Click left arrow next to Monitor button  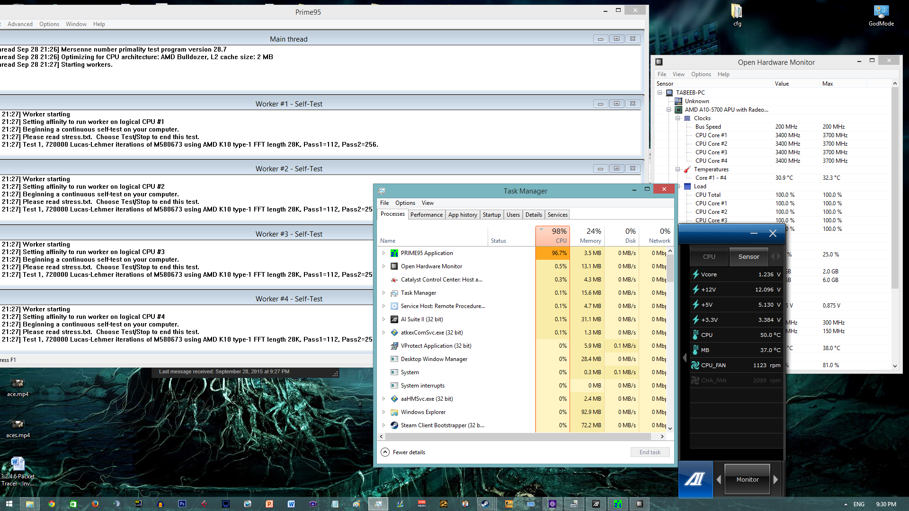pos(719,479)
